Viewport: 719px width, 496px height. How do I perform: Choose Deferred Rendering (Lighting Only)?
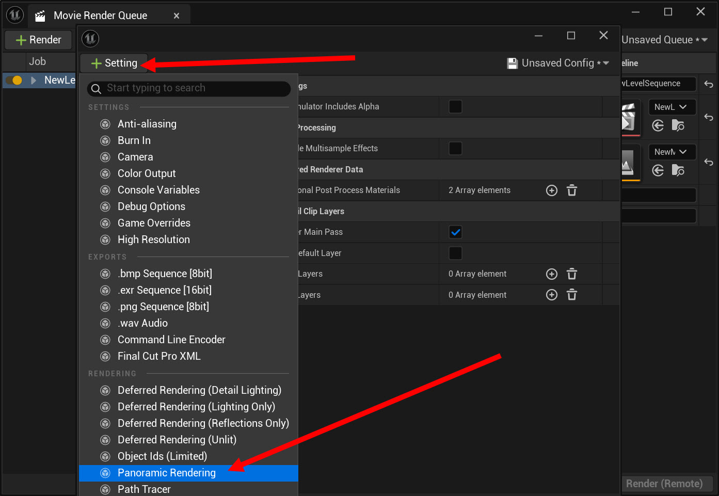pyautogui.click(x=188, y=407)
